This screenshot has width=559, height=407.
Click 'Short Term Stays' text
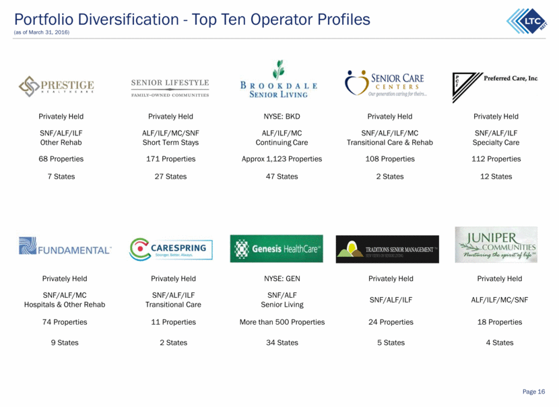point(171,142)
